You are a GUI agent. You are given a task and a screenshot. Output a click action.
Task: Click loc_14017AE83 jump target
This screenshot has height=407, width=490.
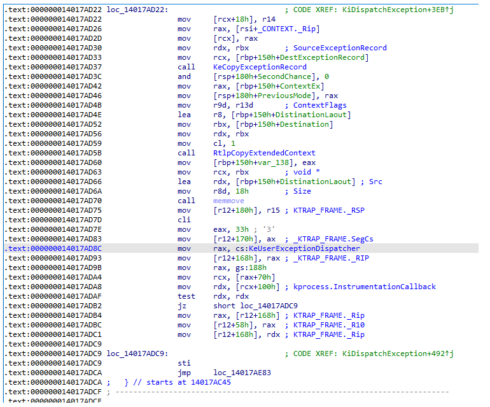(242, 373)
